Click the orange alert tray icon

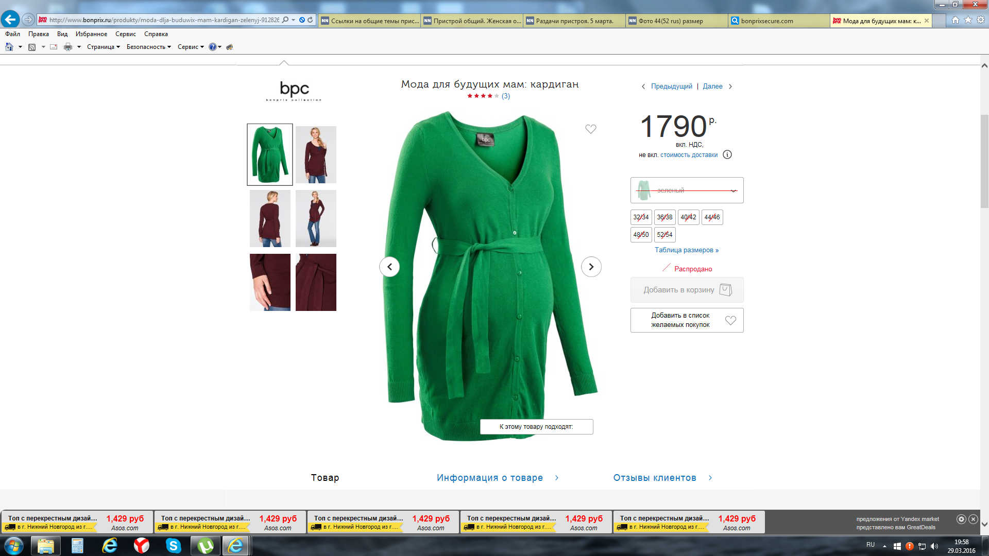click(910, 546)
